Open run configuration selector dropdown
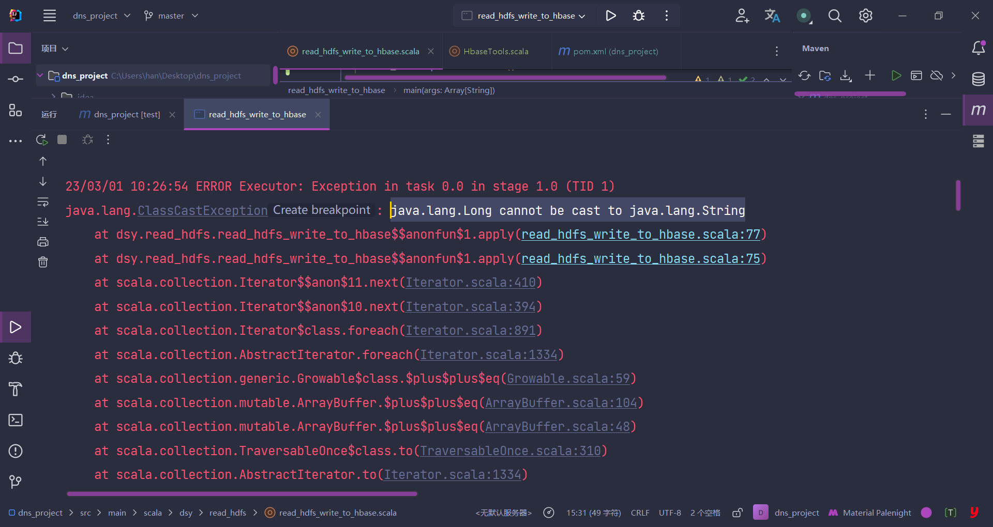Viewport: 993px width, 527px height. click(x=524, y=16)
